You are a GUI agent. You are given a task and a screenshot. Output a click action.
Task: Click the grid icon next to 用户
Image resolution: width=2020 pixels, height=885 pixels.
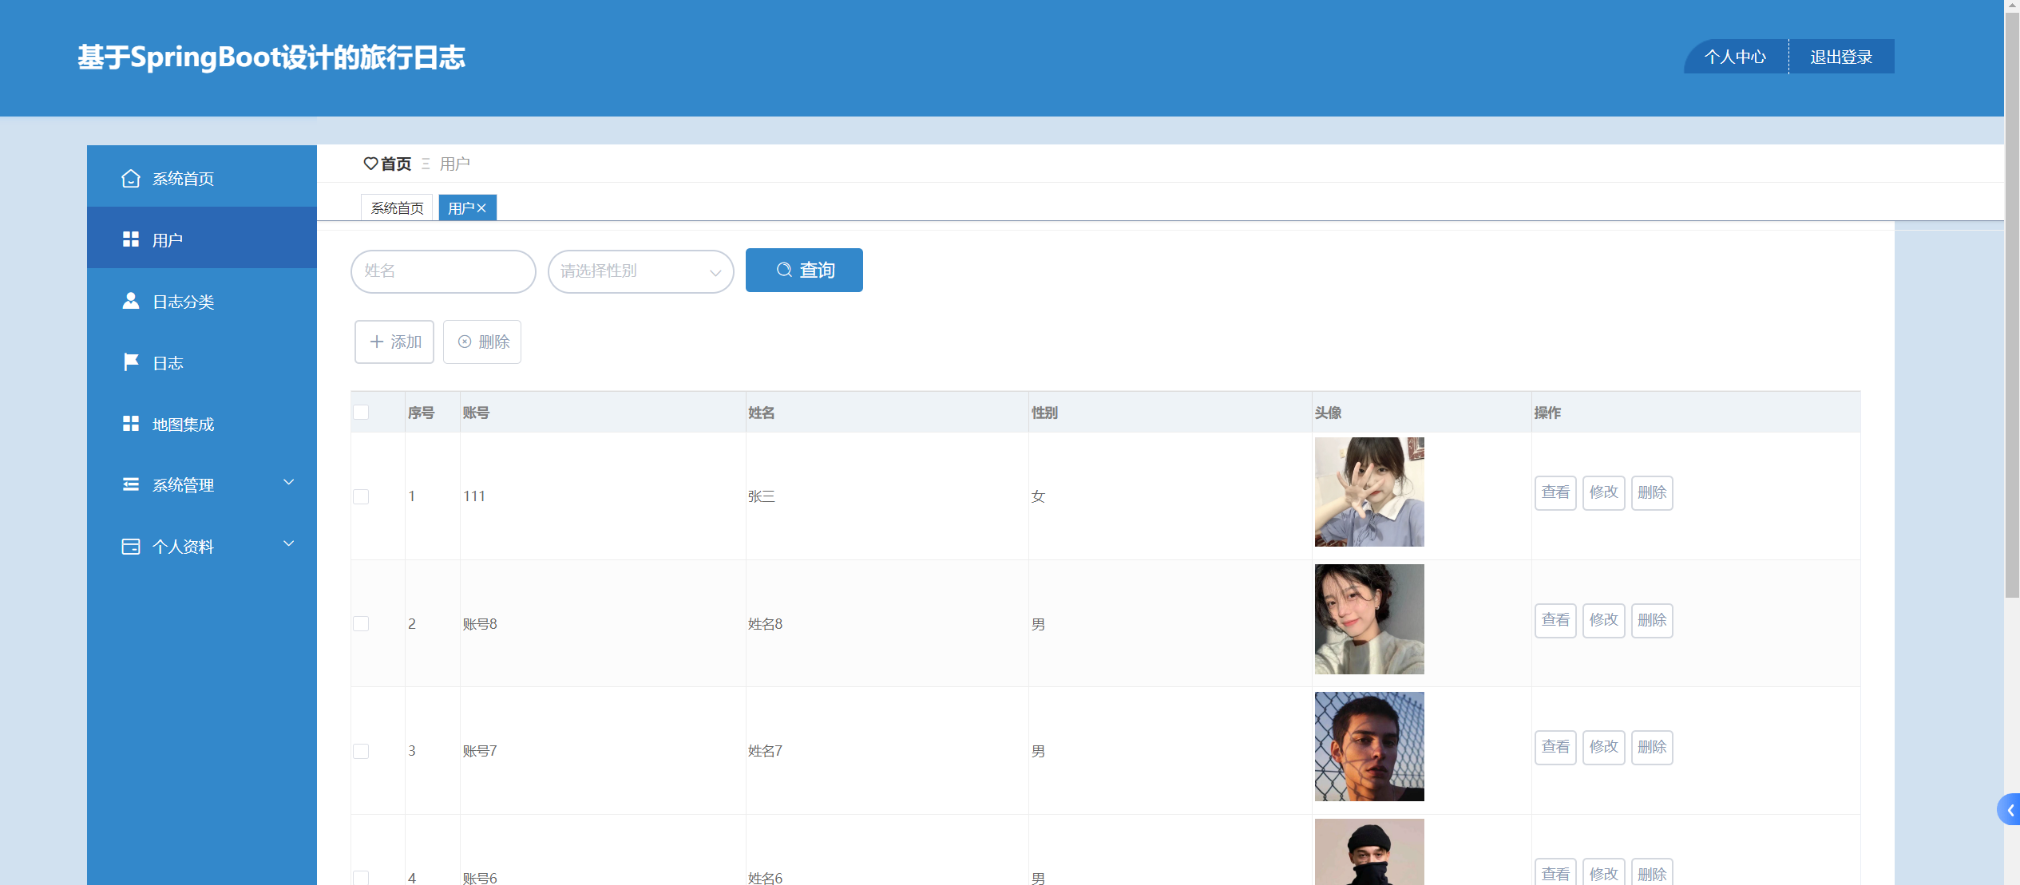(x=131, y=239)
